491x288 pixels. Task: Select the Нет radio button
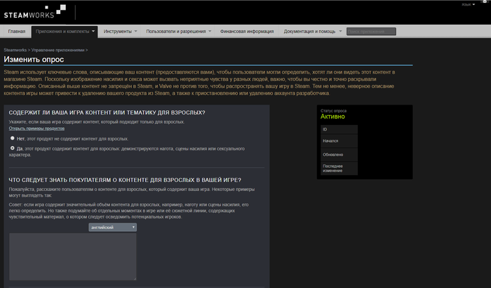tap(12, 138)
